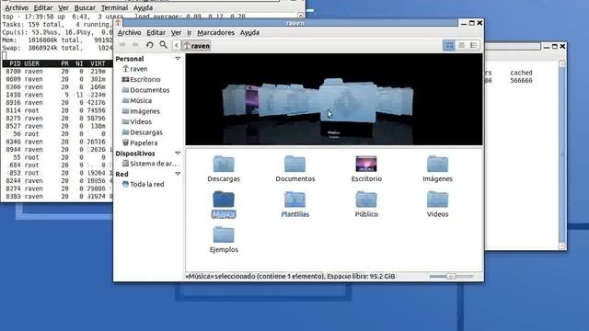This screenshot has height=331, width=589.
Task: Click the reload icon in file manager toolbar
Action: [x=149, y=45]
